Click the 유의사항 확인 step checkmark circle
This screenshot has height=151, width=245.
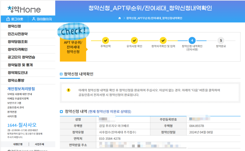coord(135,41)
